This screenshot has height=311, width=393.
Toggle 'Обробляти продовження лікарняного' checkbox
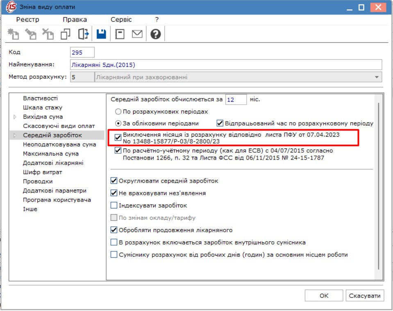[x=114, y=230]
